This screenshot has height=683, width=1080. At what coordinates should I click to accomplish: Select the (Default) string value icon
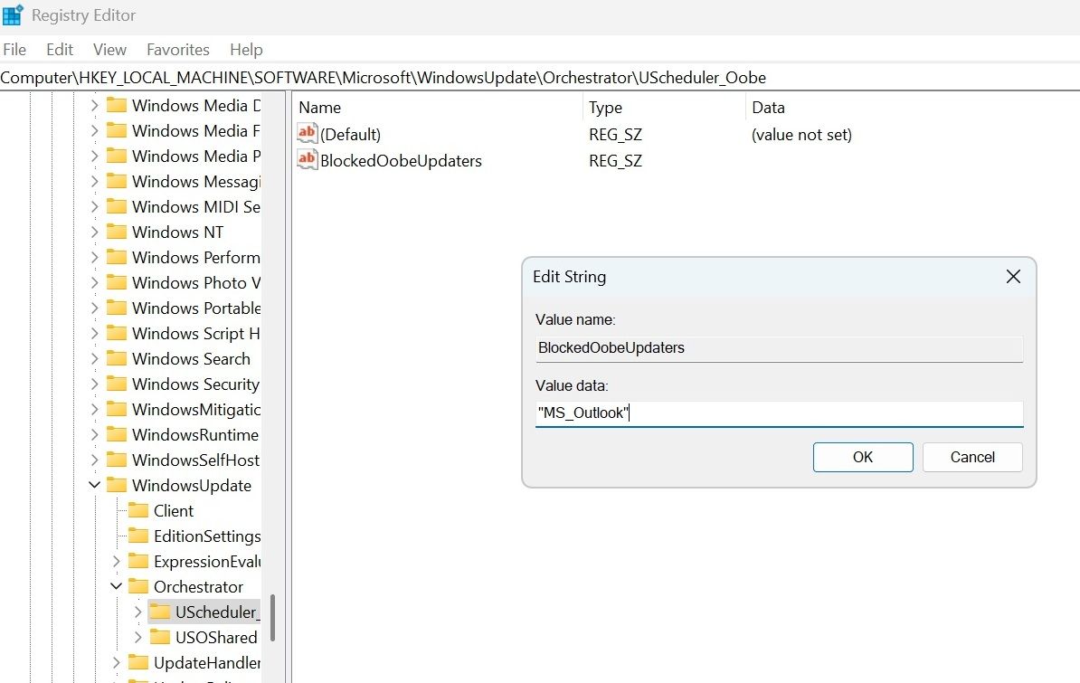[308, 133]
